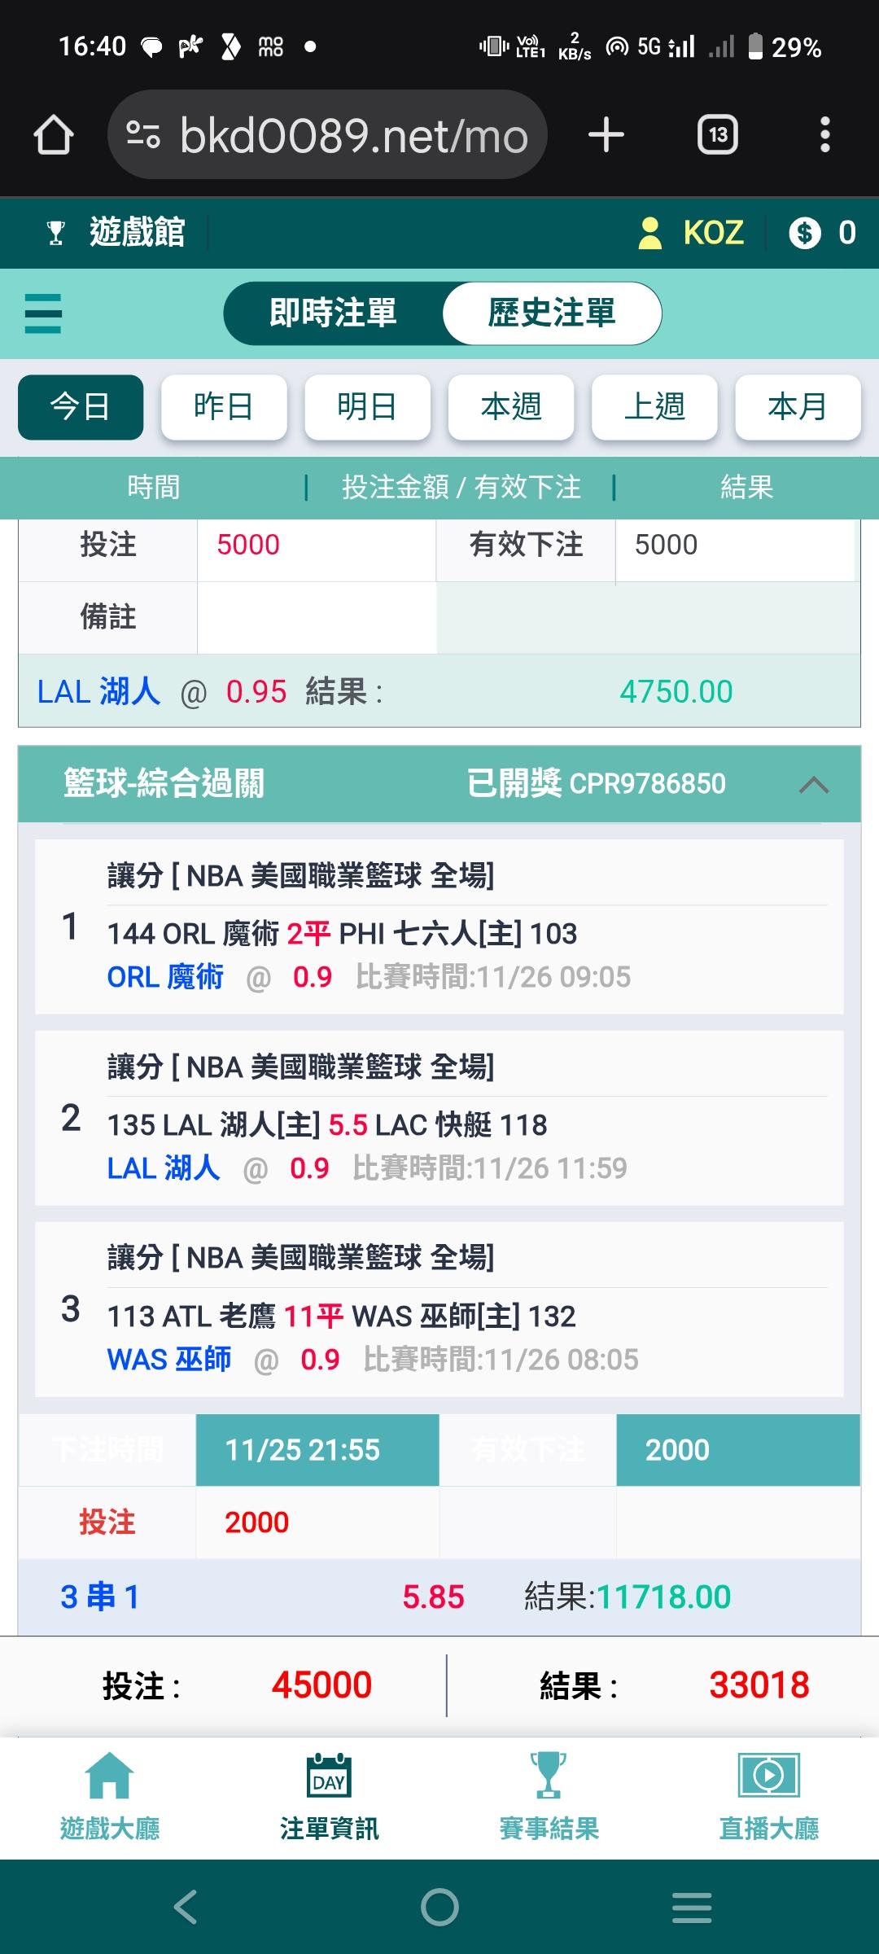Switch to 即時注單 live bets
Viewport: 879px width, 1954px height.
pos(333,313)
